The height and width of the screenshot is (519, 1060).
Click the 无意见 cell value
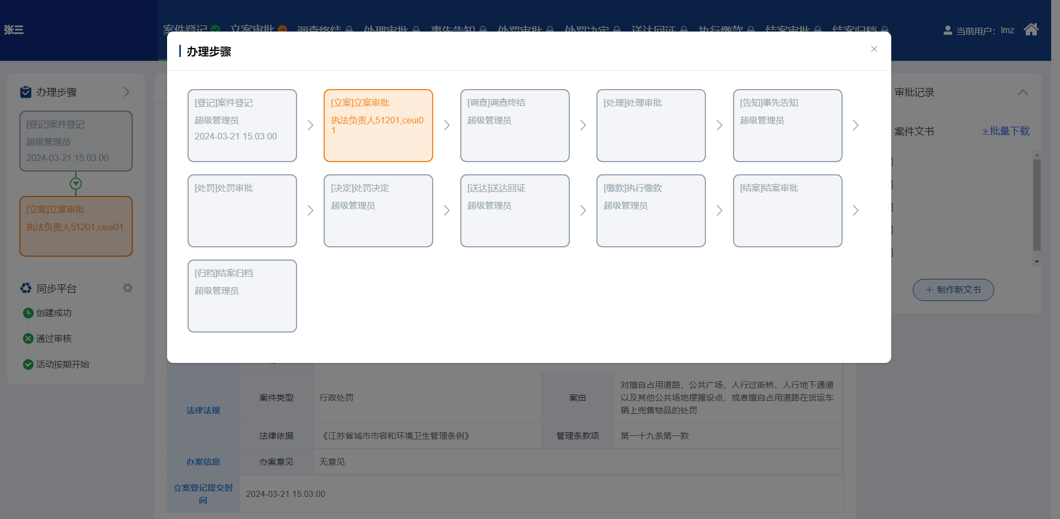tap(332, 462)
